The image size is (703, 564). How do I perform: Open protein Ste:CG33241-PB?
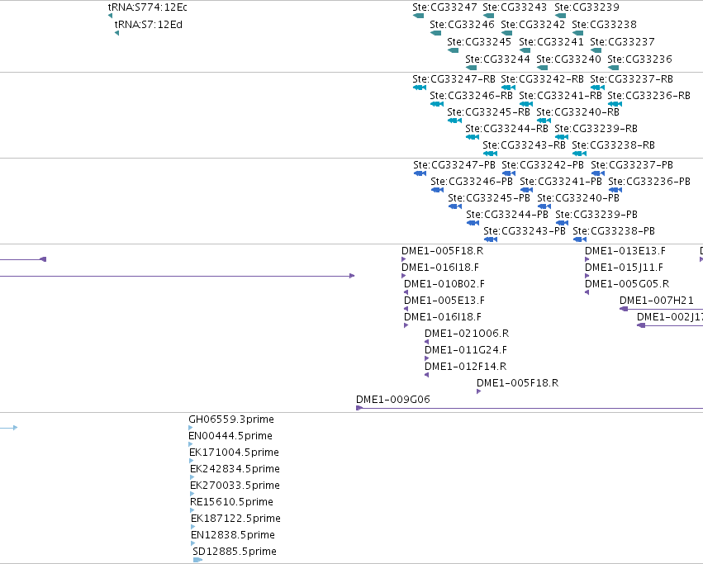click(x=561, y=182)
